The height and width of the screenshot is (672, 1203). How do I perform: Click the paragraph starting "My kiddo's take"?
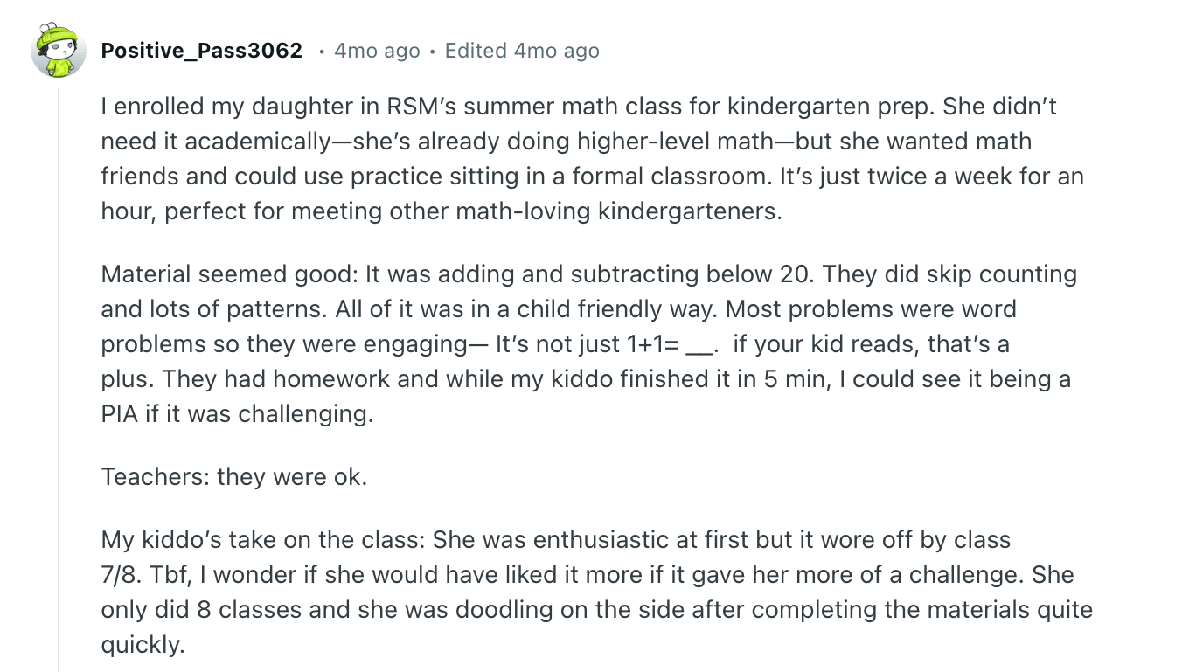click(596, 592)
